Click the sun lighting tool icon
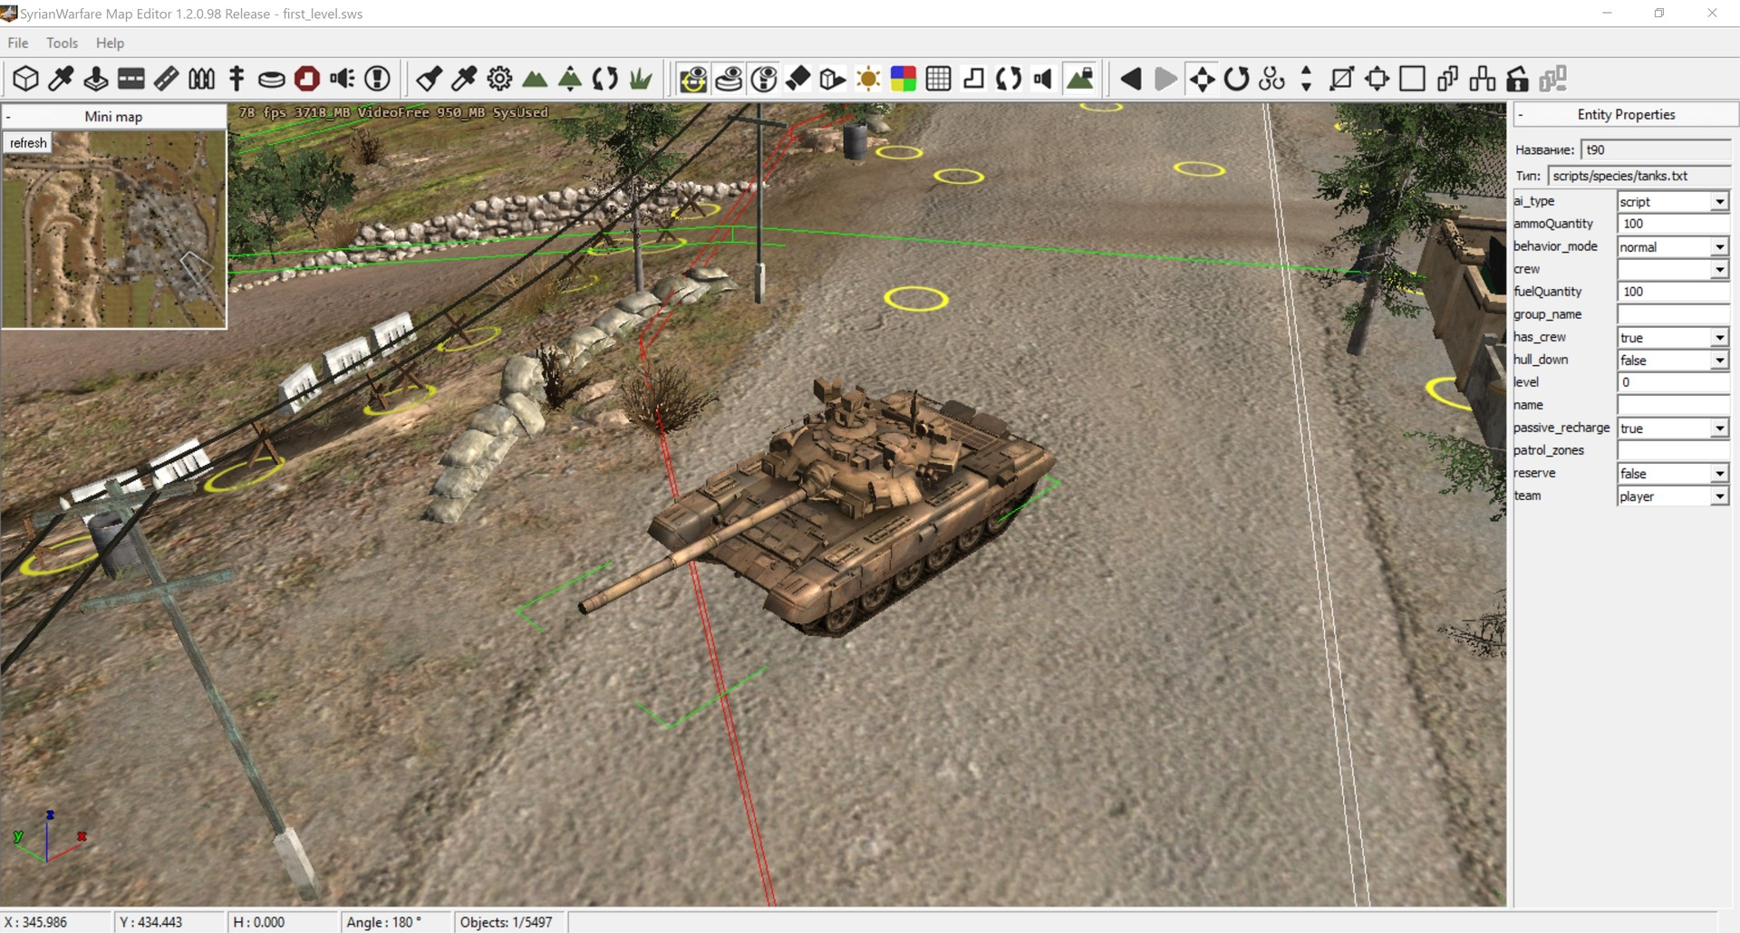Screen dimensions: 1740x933 [x=869, y=79]
